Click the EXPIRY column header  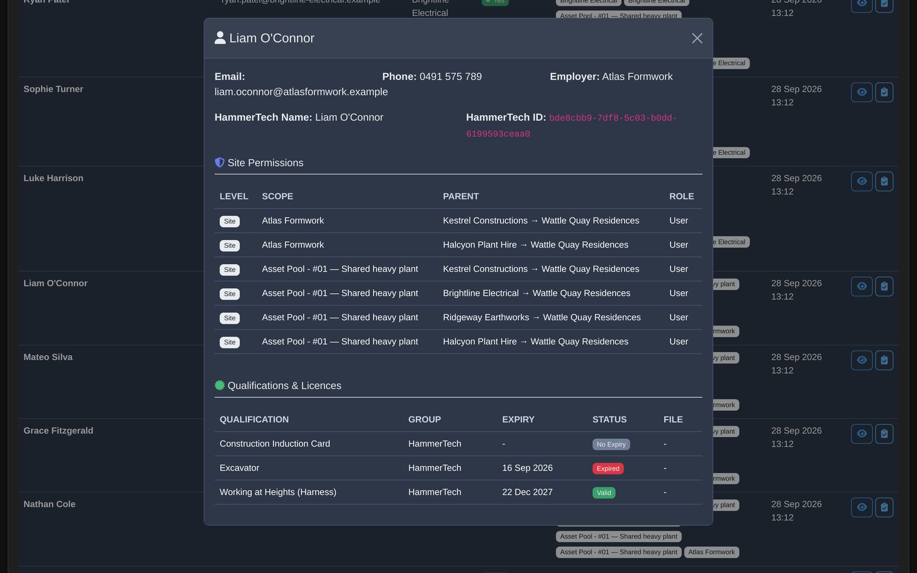click(x=518, y=419)
